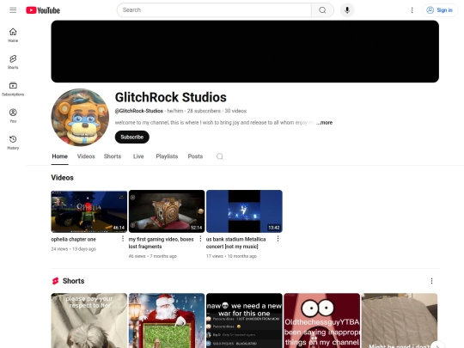Switch to the Posts tab

195,156
